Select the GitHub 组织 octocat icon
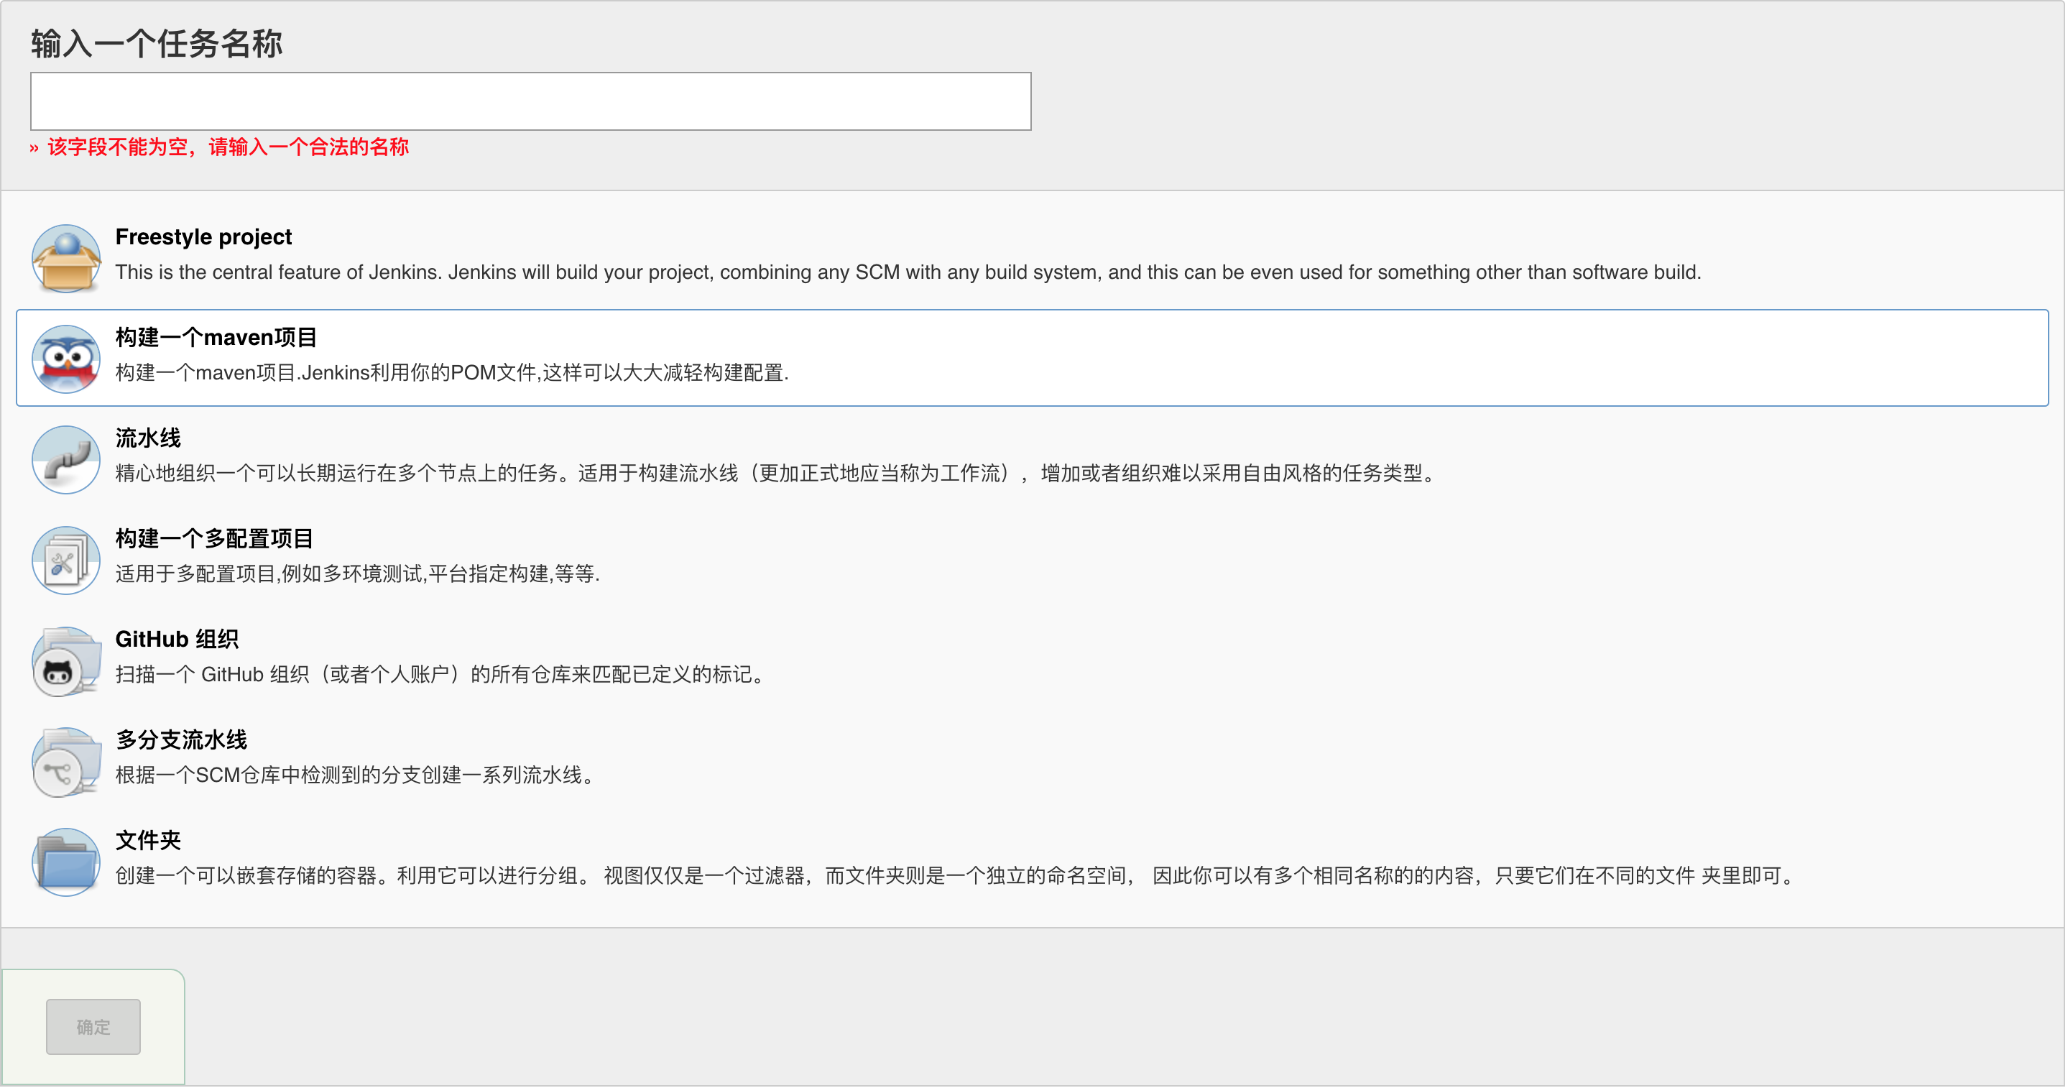Screen dimensions: 2068x1088 tap(66, 661)
